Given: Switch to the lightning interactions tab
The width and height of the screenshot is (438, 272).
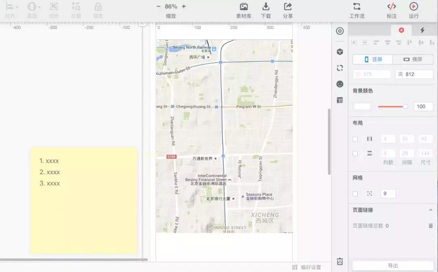Looking at the screenshot, I should [x=422, y=30].
